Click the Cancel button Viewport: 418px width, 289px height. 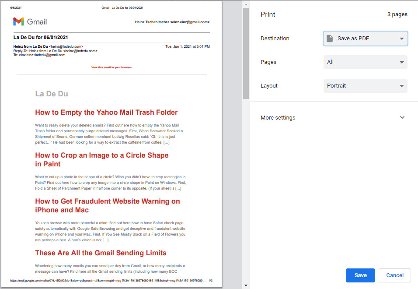click(394, 275)
